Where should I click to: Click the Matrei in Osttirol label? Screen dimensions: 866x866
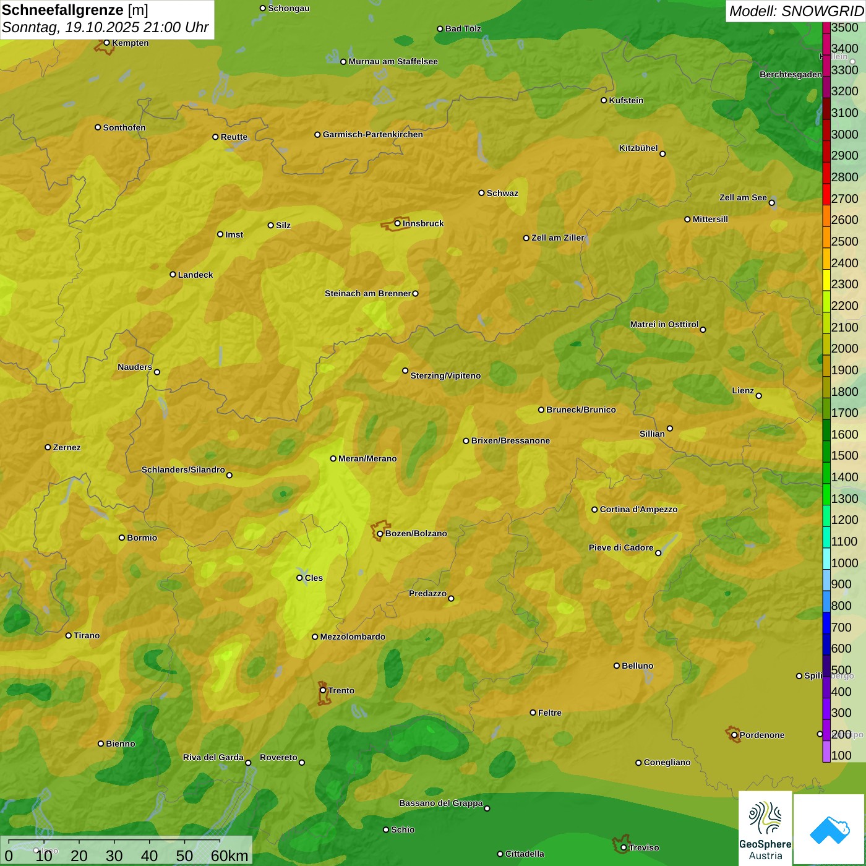point(664,324)
